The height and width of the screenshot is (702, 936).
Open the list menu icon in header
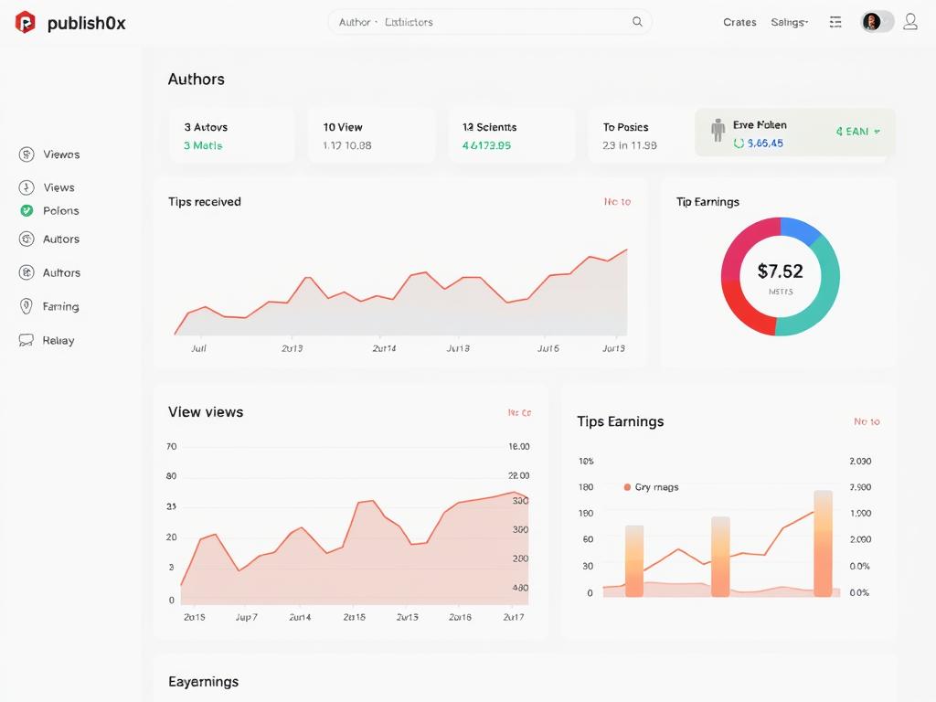(835, 22)
